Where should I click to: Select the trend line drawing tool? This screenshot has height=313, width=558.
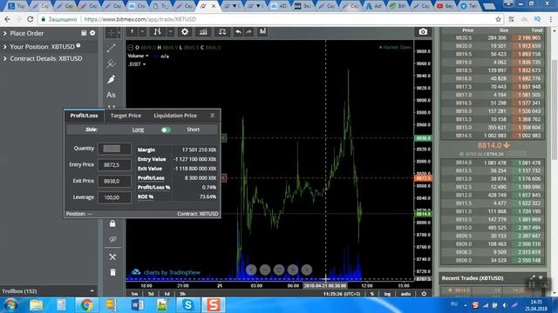coord(111,48)
